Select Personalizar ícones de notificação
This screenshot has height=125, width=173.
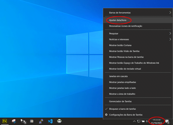tap(126, 26)
